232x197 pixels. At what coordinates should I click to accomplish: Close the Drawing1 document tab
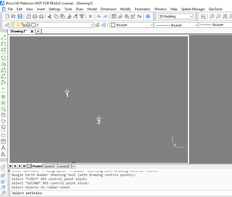click(x=32, y=31)
